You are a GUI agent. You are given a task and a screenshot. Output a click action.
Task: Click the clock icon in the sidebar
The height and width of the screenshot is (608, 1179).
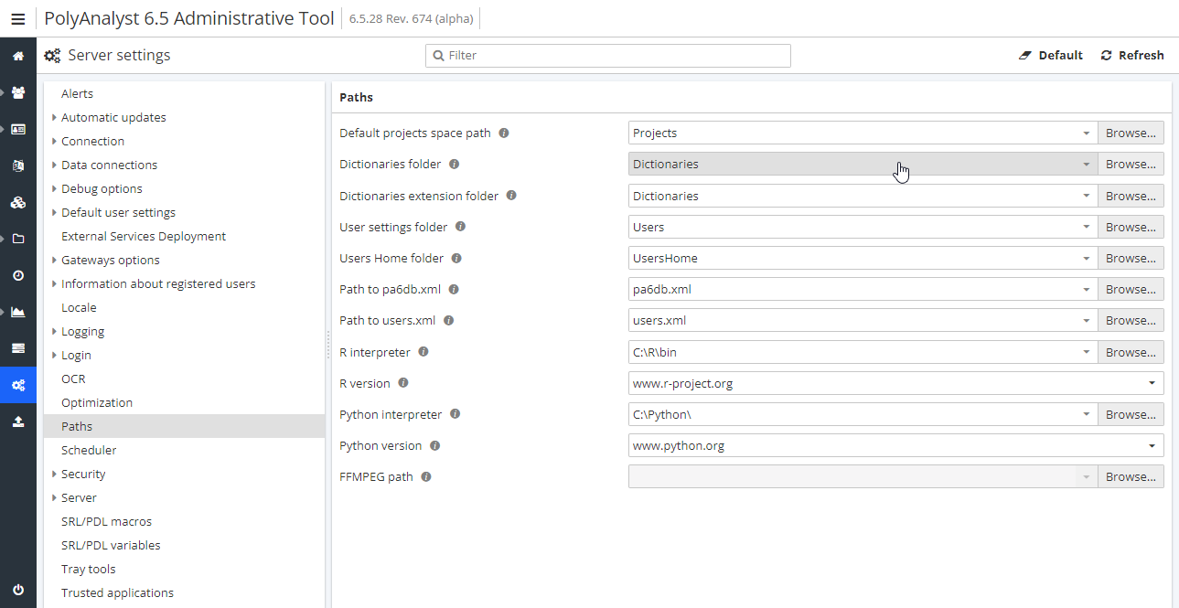pos(18,275)
